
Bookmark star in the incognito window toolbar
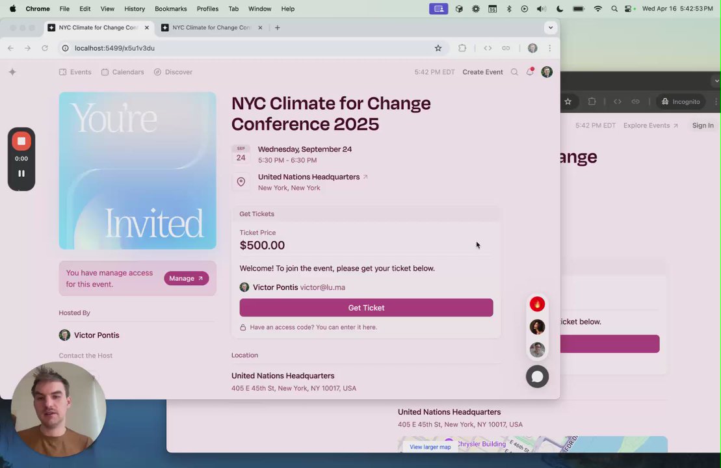[568, 101]
